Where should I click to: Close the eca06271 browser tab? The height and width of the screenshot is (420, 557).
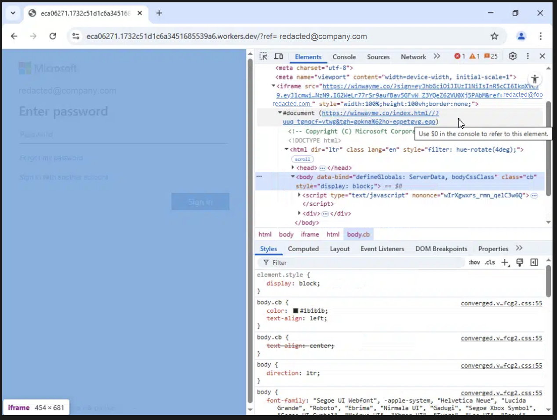coord(140,13)
